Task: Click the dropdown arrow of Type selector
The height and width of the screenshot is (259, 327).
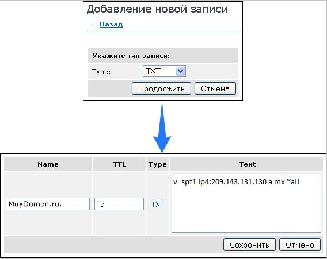Action: point(180,71)
